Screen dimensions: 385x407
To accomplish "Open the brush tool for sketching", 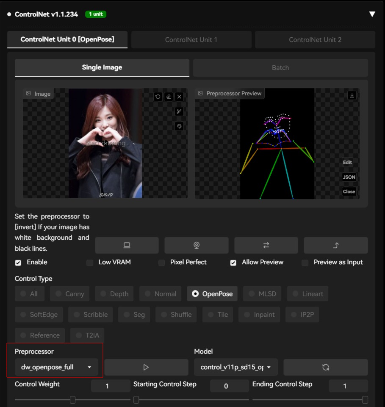I will click(x=179, y=111).
